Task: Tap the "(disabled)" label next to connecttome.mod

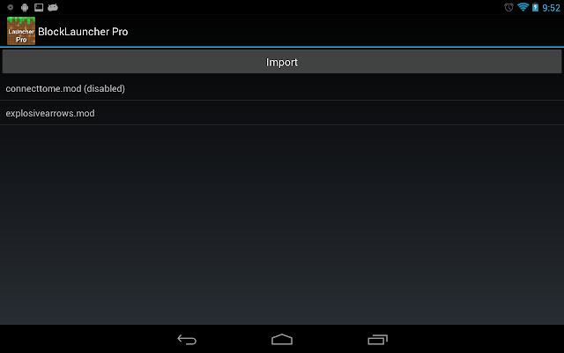Action: [104, 88]
